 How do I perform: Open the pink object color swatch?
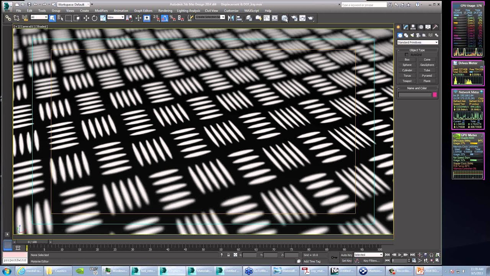point(435,95)
